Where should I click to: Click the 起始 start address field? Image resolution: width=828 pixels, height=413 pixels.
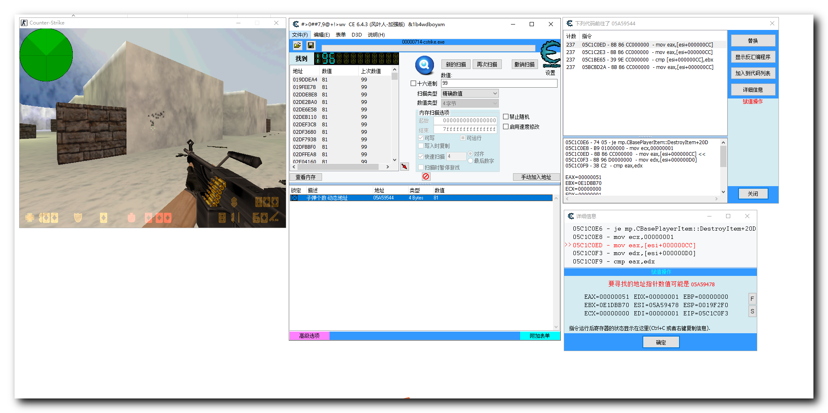466,120
